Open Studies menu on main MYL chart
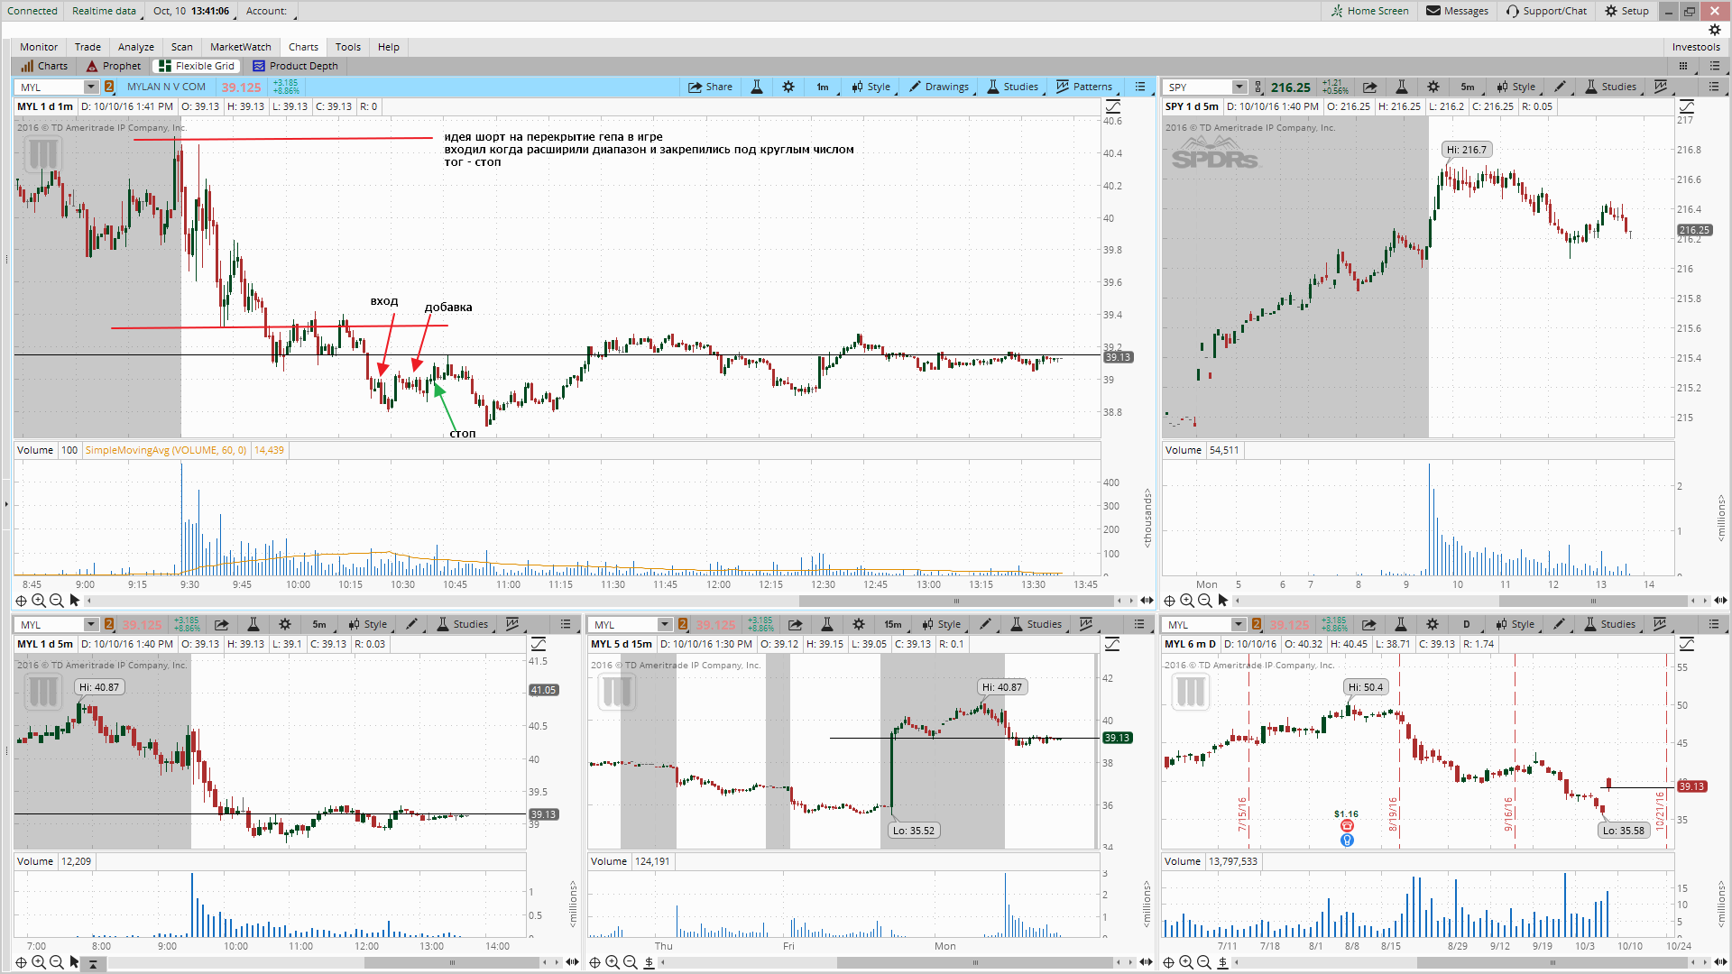 click(x=1012, y=87)
